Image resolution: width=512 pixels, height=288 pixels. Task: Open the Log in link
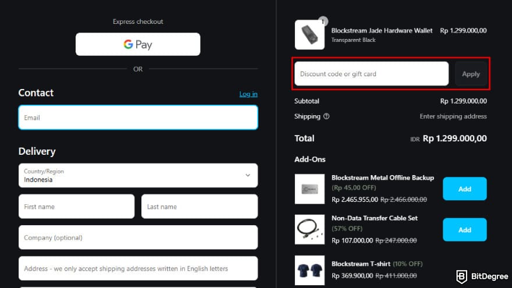(248, 94)
